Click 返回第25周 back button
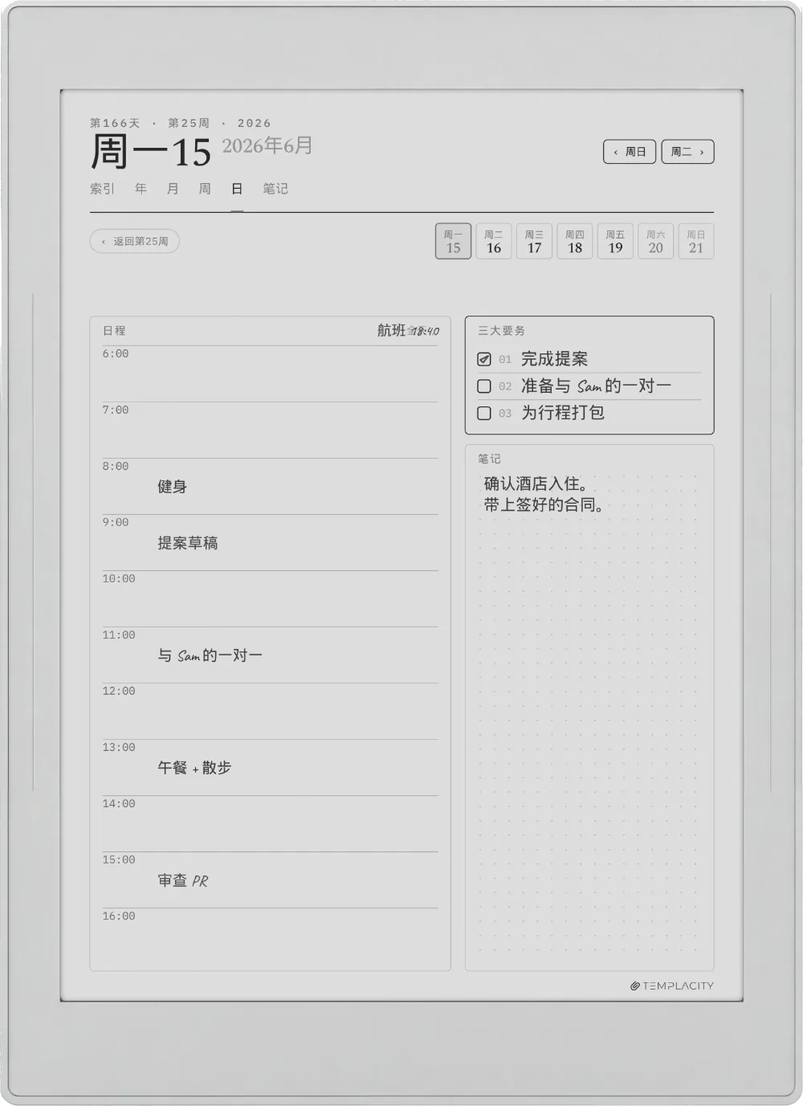The width and height of the screenshot is (803, 1106). (x=134, y=241)
